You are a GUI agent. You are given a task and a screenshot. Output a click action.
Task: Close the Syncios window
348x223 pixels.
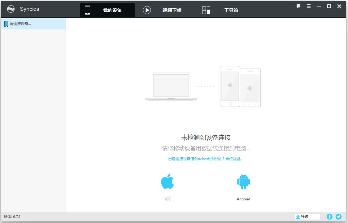[x=339, y=6]
